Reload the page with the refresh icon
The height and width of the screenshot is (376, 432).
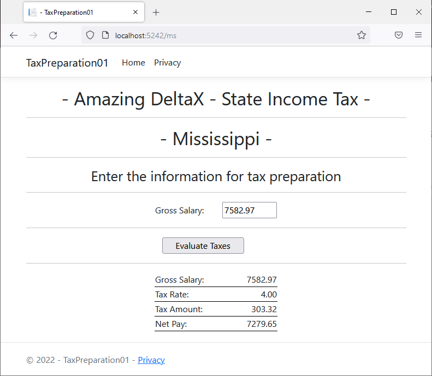pos(53,35)
